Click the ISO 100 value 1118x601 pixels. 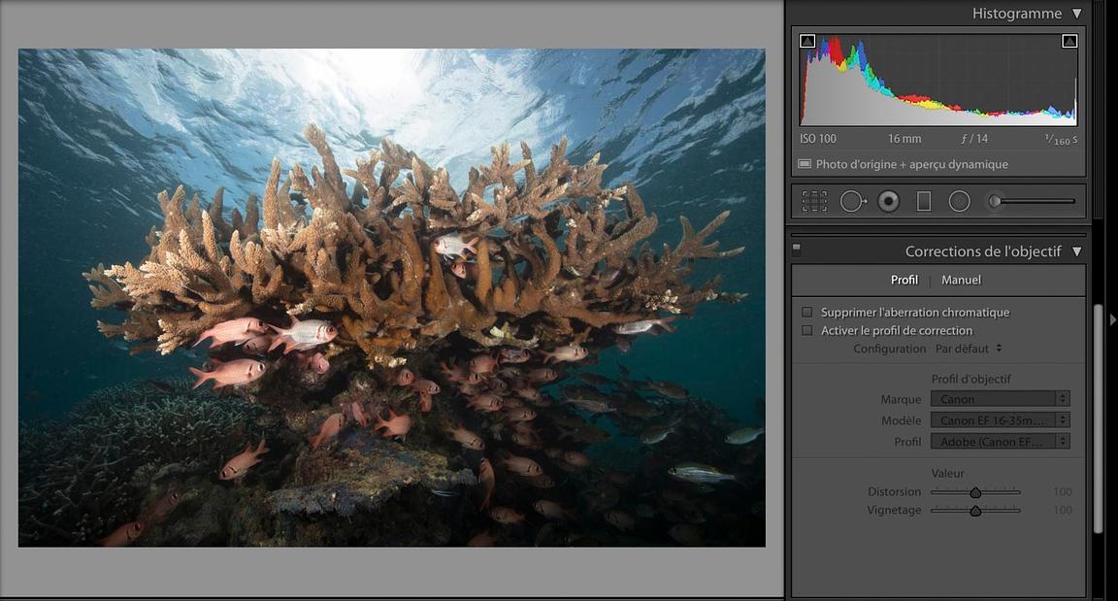(818, 139)
